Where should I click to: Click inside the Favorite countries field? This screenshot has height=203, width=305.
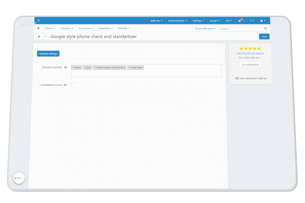(x=146, y=71)
